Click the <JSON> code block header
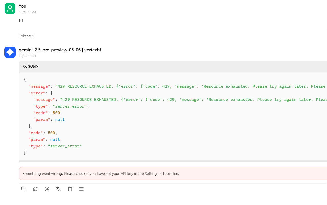The width and height of the screenshot is (327, 205). pyautogui.click(x=30, y=66)
